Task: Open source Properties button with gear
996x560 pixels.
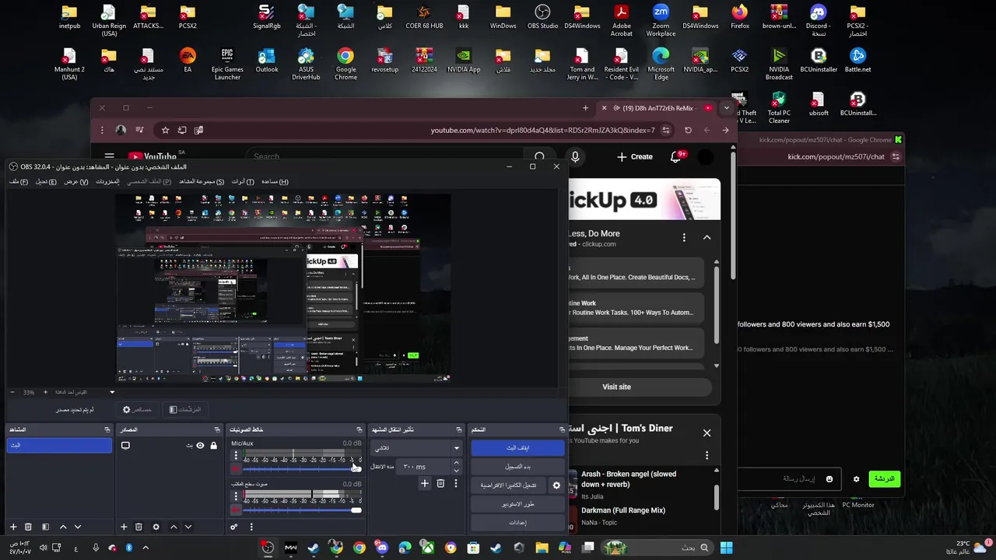Action: click(137, 409)
